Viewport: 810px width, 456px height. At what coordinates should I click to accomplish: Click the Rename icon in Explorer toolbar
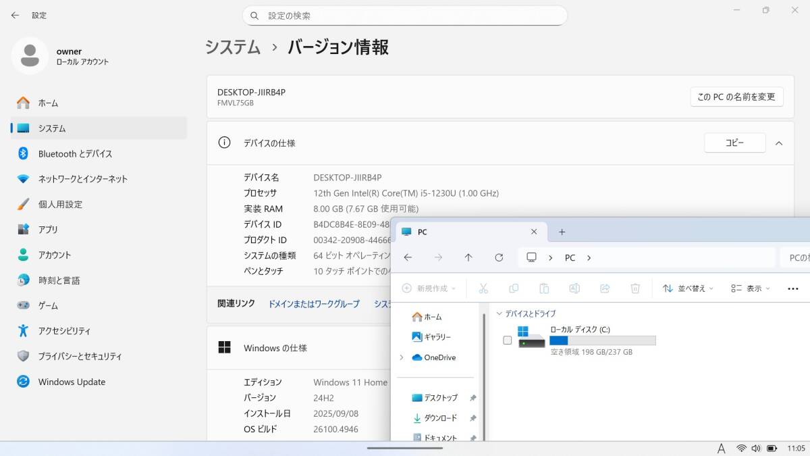(x=574, y=288)
